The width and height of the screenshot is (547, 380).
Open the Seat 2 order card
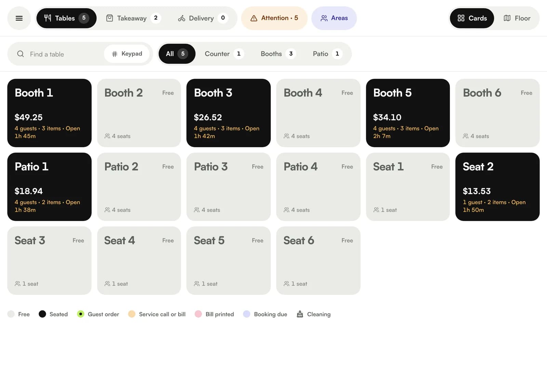(x=497, y=187)
